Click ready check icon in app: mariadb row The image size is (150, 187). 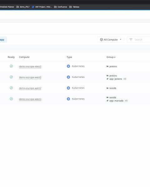pos(11,99)
